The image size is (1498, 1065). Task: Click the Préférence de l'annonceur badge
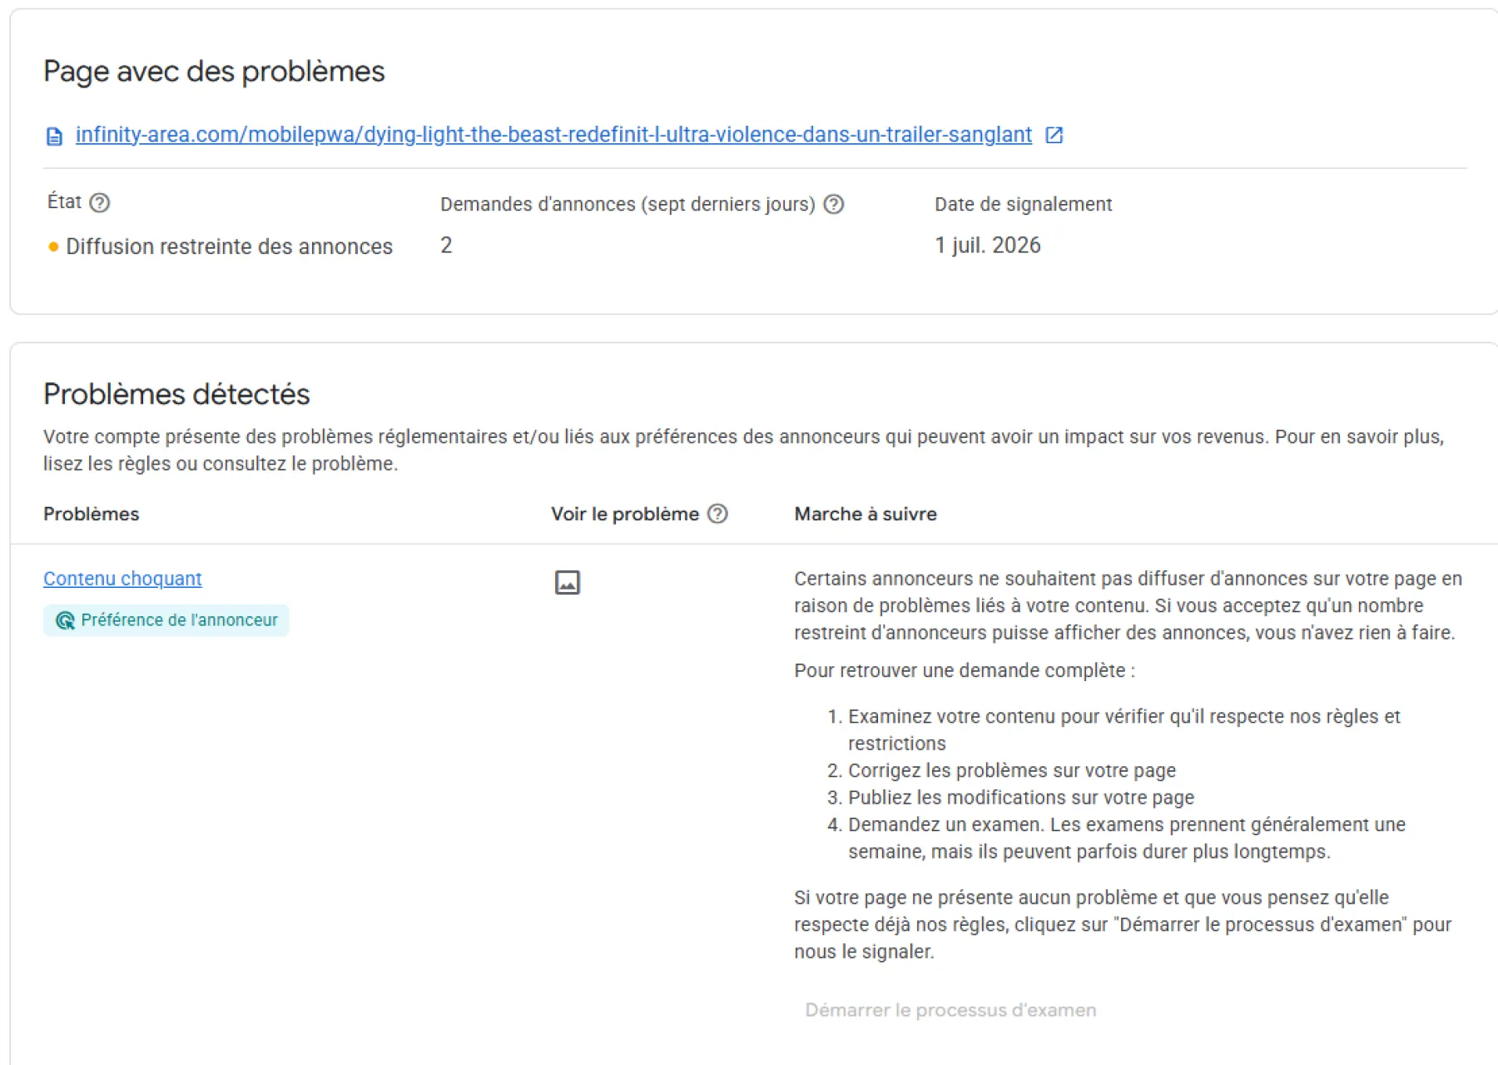166,620
